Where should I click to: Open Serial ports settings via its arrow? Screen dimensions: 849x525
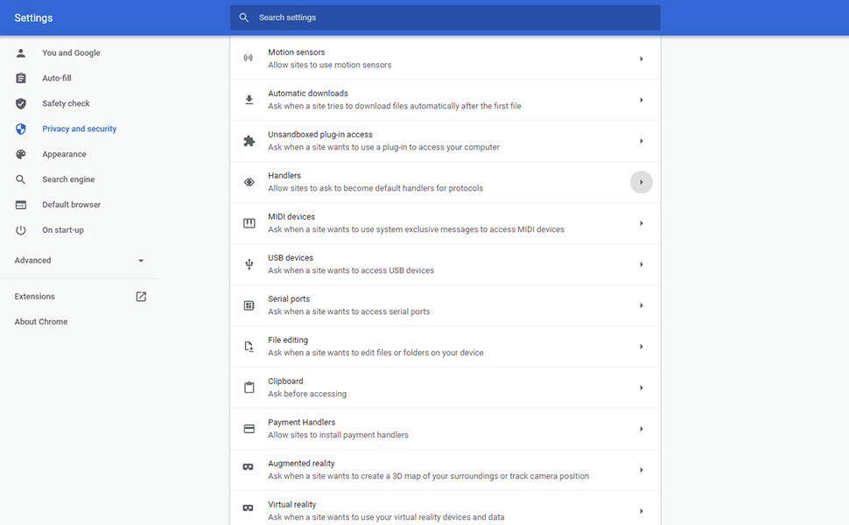[641, 305]
